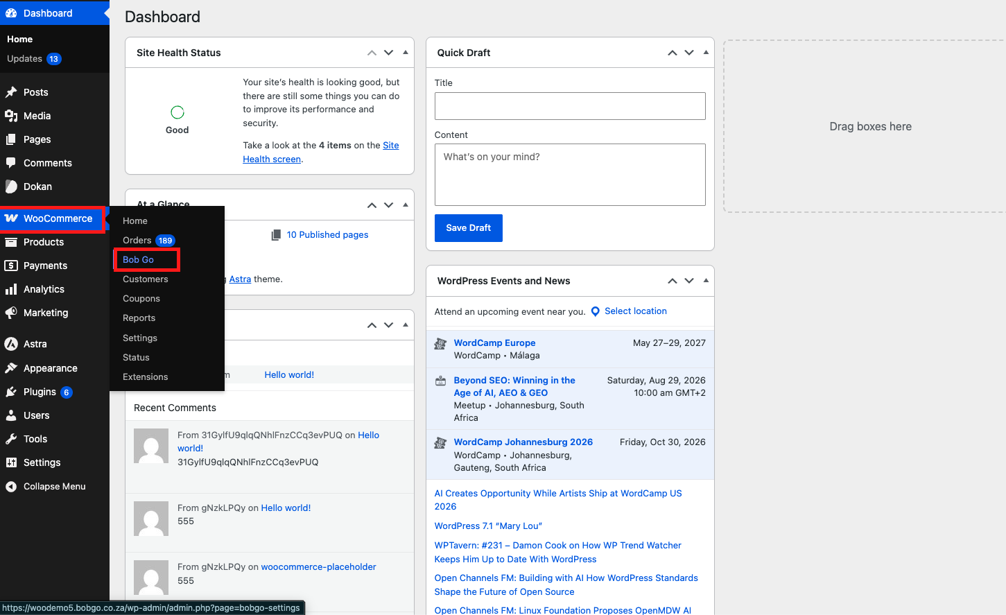This screenshot has width=1006, height=615.
Task: Click the published pages document icon
Action: point(276,235)
